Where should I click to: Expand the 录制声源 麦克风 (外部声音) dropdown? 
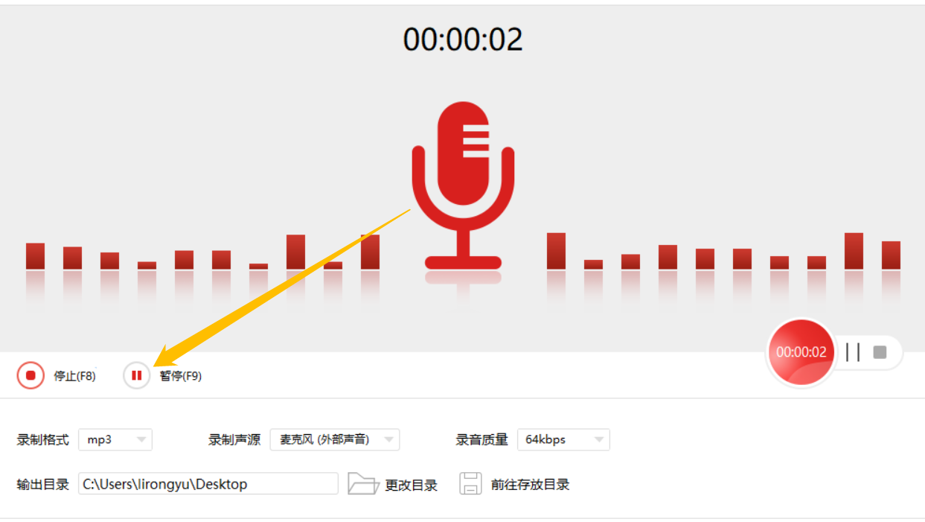coord(335,439)
